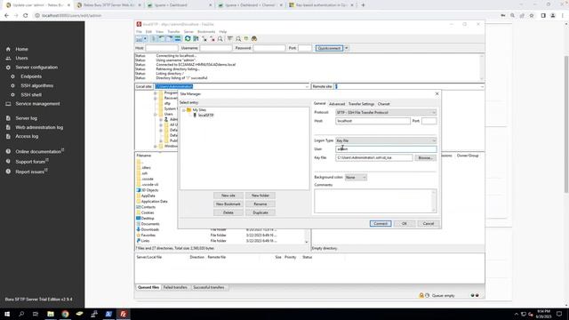The height and width of the screenshot is (320, 569).
Task: Click the Server log document icon
Action: [x=8, y=118]
